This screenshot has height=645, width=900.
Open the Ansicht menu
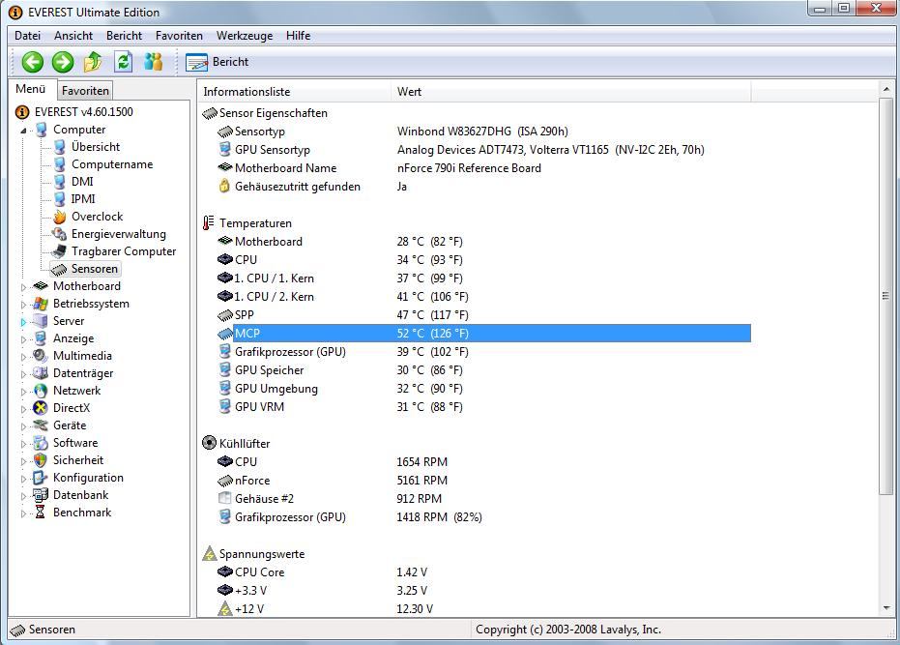point(73,36)
